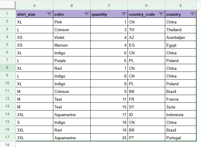This screenshot has height=147, width=201.
Task: Select row 1 header
Action: pyautogui.click(x=7, y=14)
